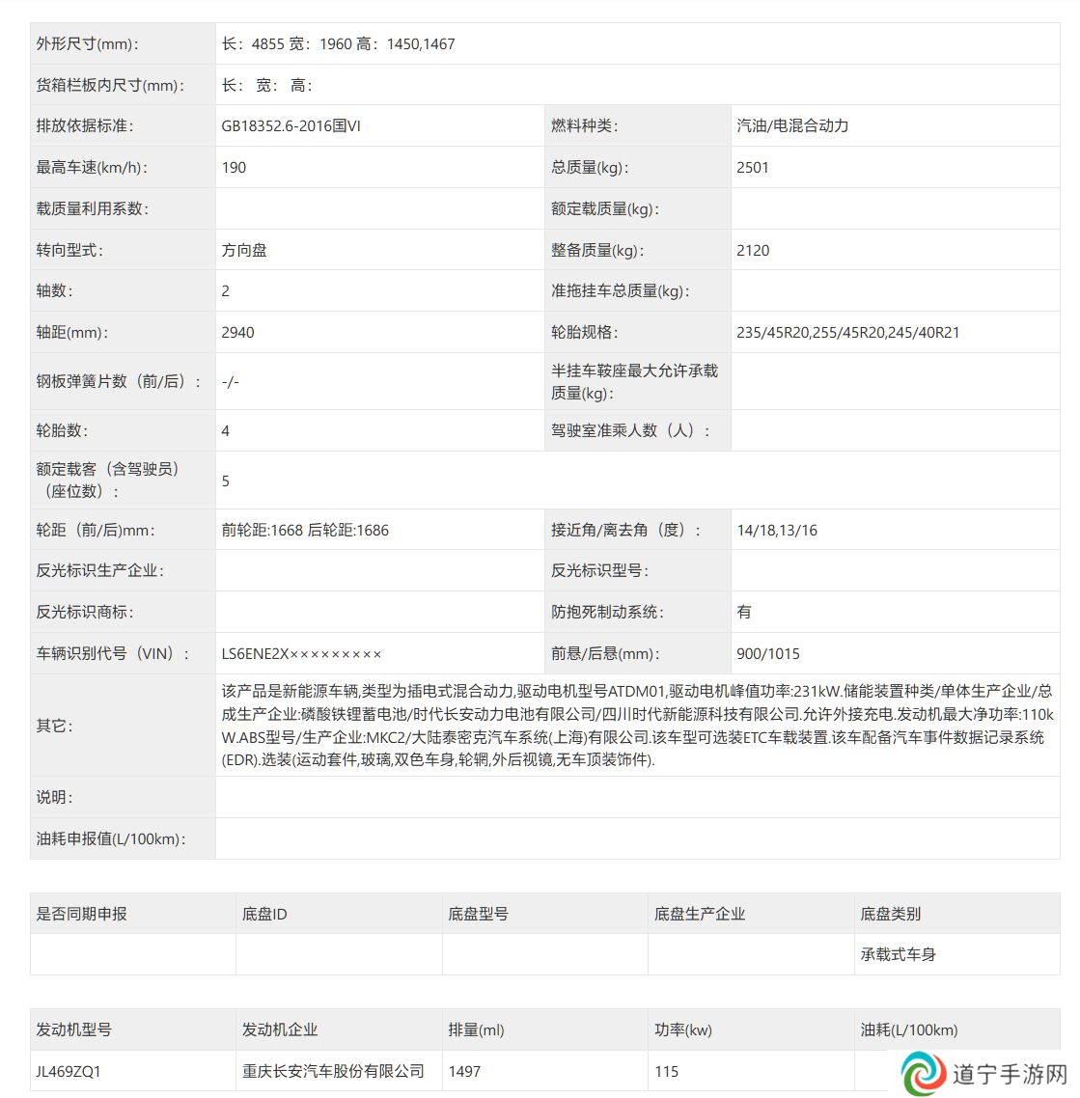Image resolution: width=1080 pixels, height=1098 pixels.
Task: Click the 驾驶室准乘人数(人) label
Action: (x=630, y=430)
